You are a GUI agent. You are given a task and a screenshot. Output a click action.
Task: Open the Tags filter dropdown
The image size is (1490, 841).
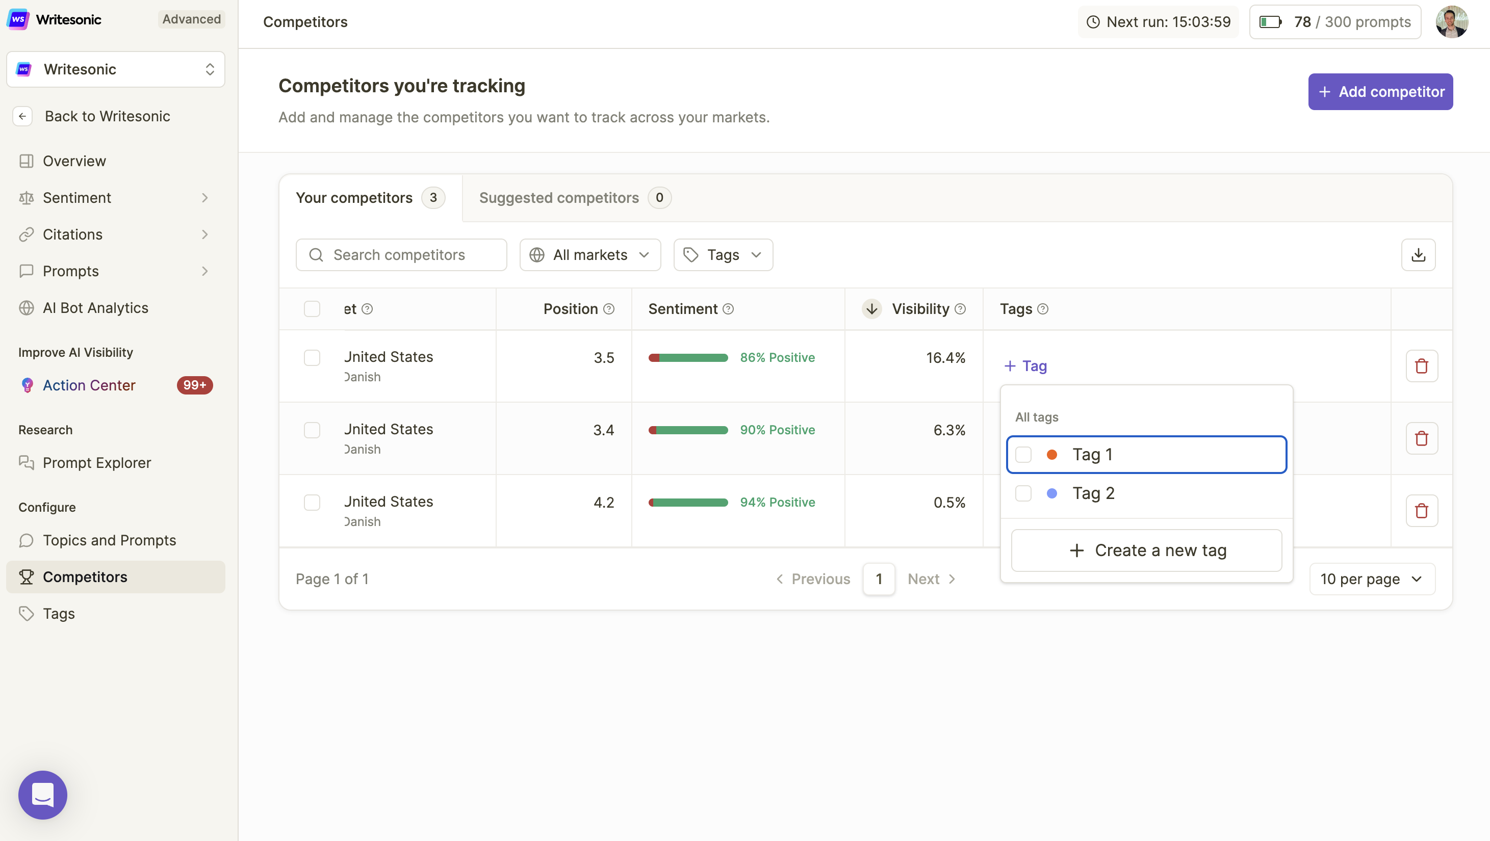pyautogui.click(x=723, y=255)
